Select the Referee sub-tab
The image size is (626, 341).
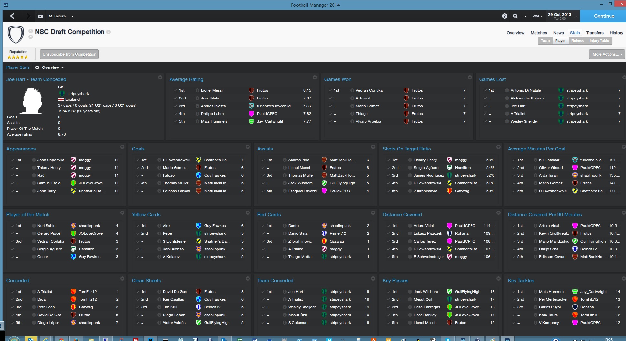tap(578, 41)
